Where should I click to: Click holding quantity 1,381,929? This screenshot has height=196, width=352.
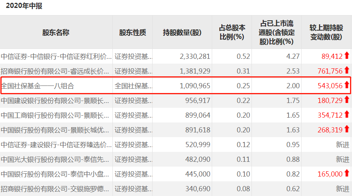click(x=195, y=71)
